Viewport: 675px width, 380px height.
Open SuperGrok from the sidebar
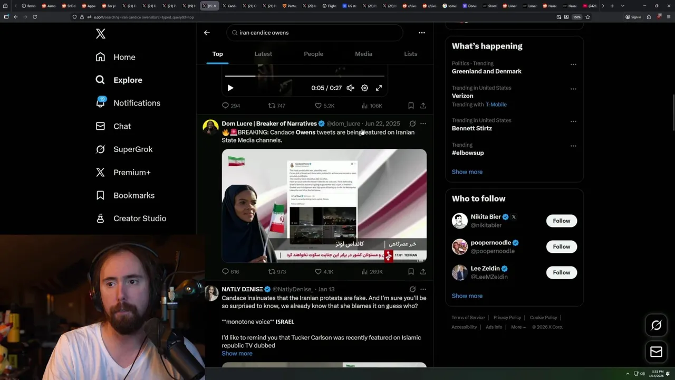coord(124,149)
